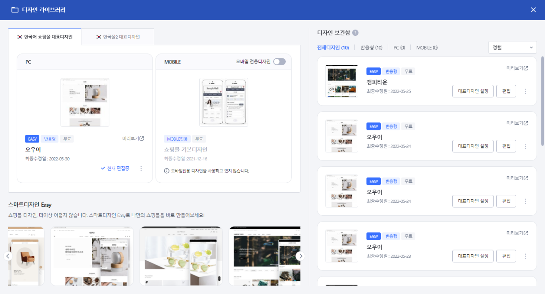545x294 pixels.
Task: Select the OUUI Easy template thumbnail
Action: click(92, 256)
